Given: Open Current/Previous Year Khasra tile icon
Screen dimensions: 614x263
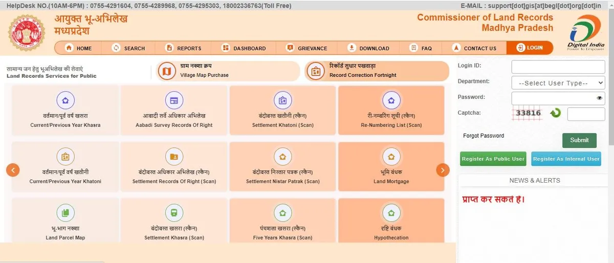Looking at the screenshot, I should 65,100.
